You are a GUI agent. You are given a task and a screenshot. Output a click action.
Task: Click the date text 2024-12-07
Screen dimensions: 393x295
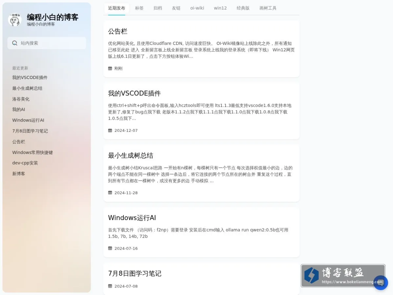click(x=126, y=130)
